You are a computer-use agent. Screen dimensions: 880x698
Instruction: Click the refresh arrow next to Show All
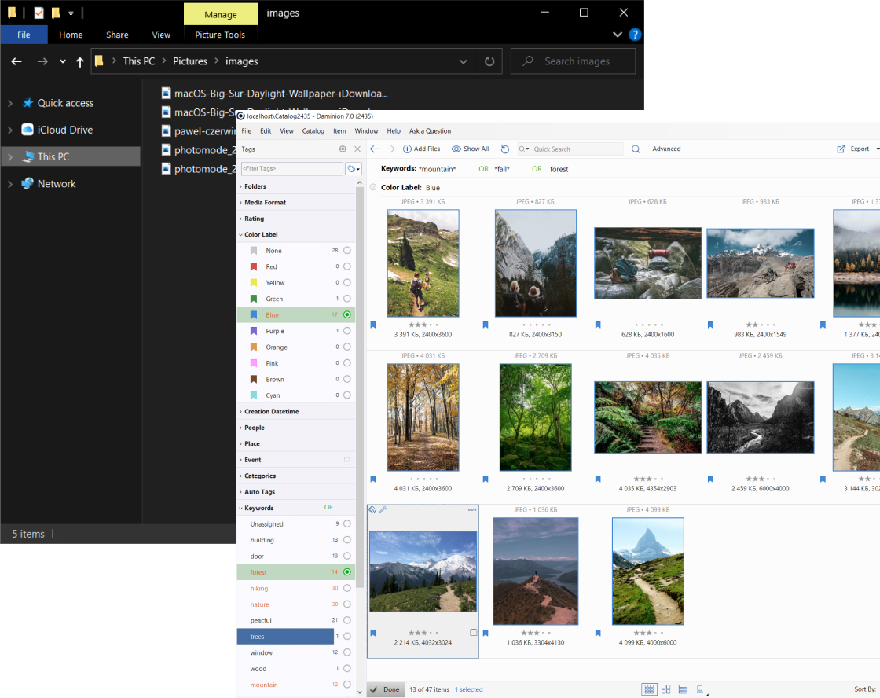click(x=504, y=149)
